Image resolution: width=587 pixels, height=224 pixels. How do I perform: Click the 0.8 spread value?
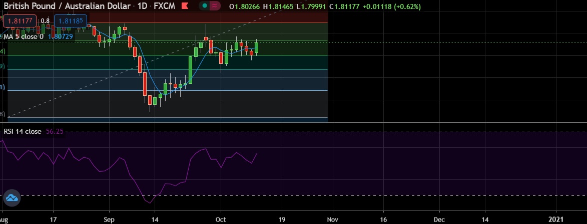pos(46,21)
